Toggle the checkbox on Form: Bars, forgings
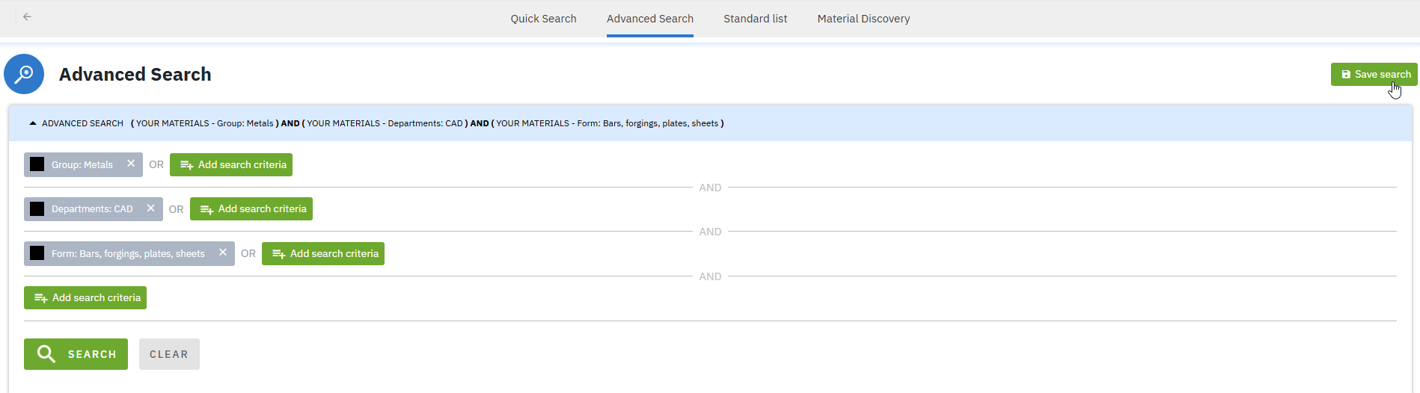This screenshot has width=1420, height=393. pos(37,253)
